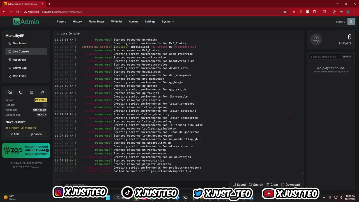
Task: Click 'Started resource RxHunting' console line
Action: [135, 40]
